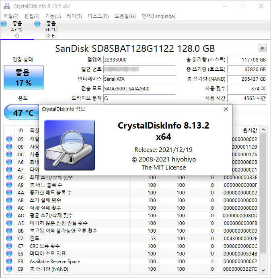The image size is (271, 278).
Task: Click total NAND writes value 205437 GB
Action: (247, 79)
